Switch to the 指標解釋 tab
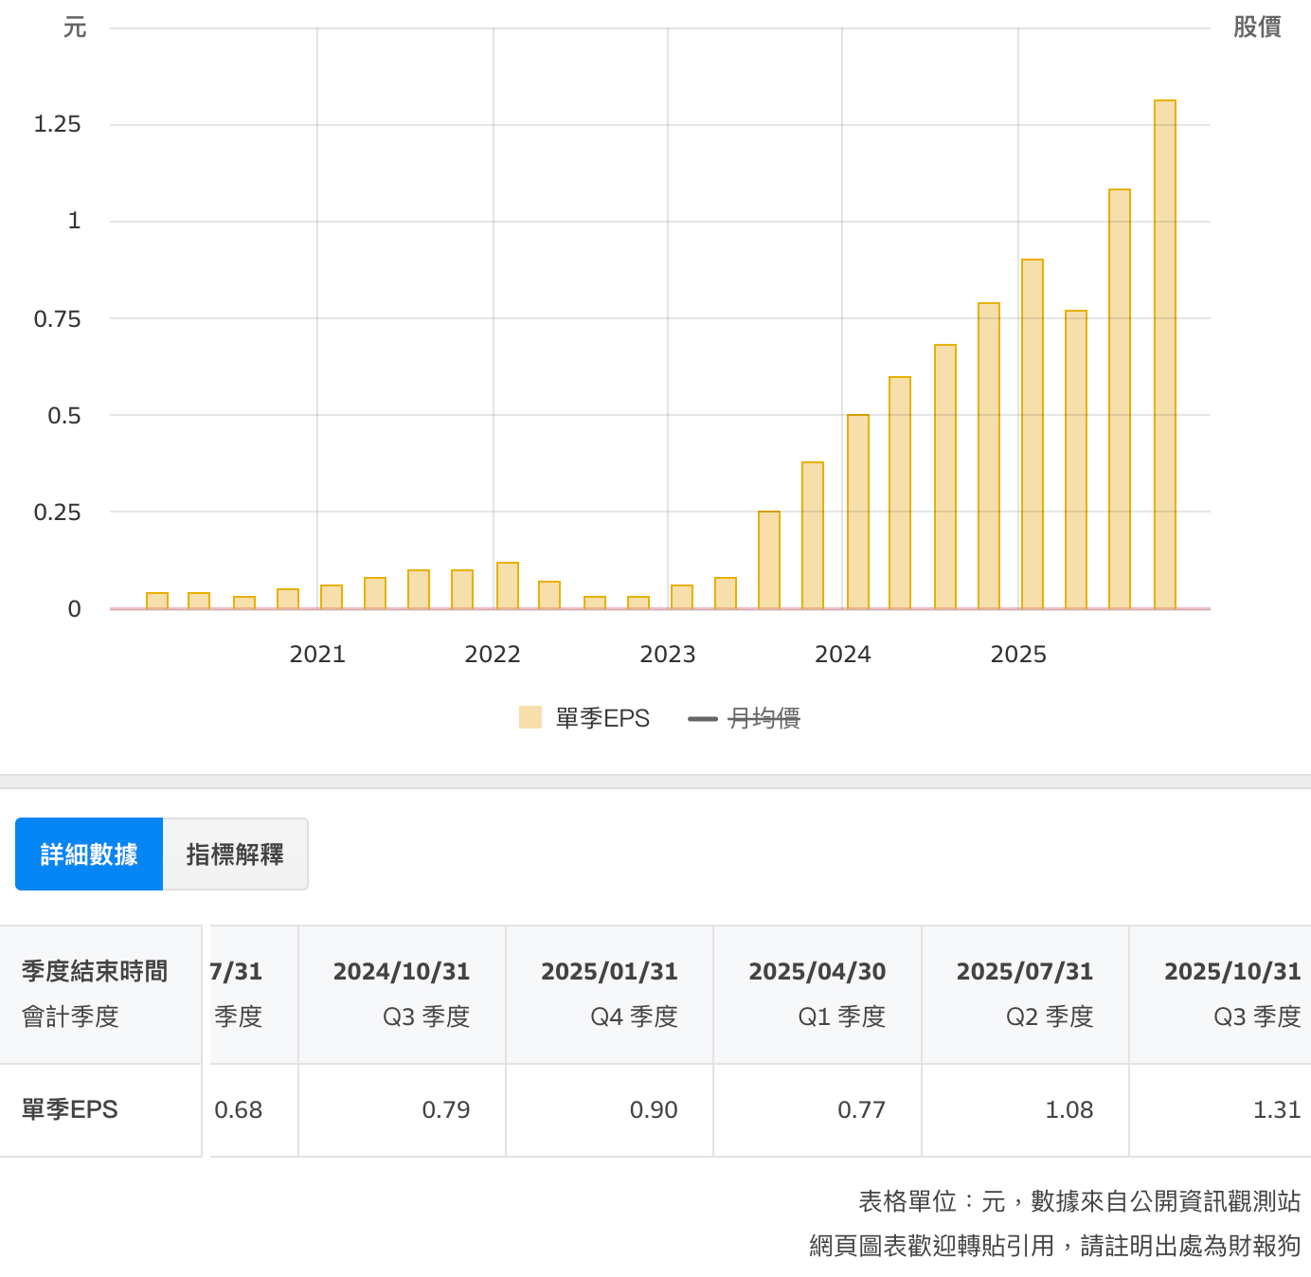 pyautogui.click(x=236, y=854)
